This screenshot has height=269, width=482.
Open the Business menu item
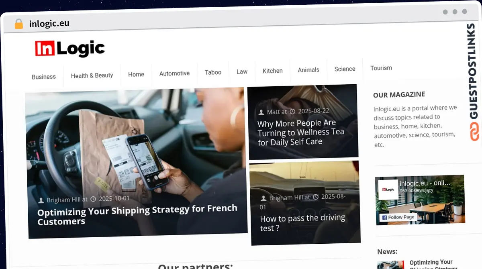[44, 77]
